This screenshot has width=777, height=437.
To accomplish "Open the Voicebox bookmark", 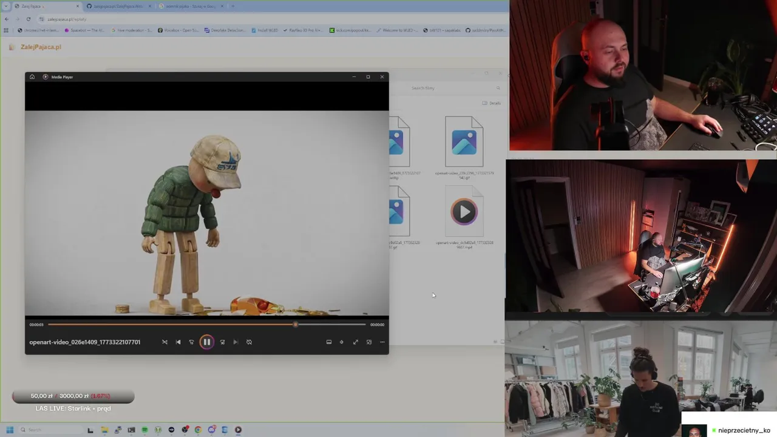I will coord(178,30).
